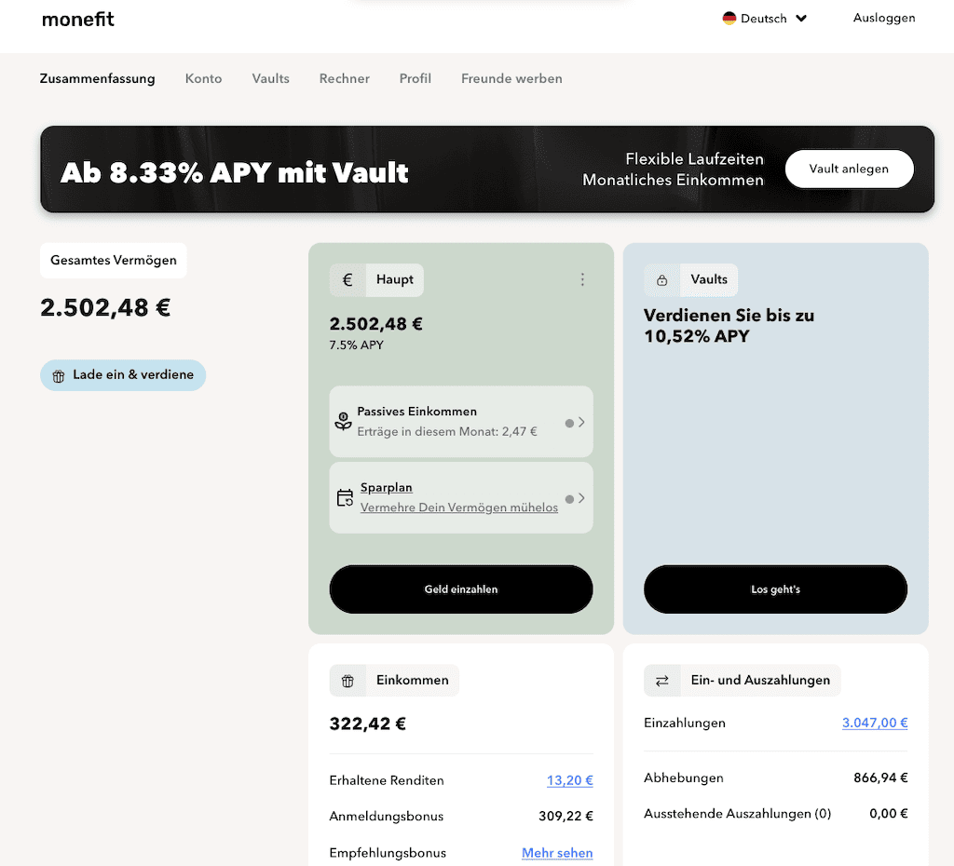Click the Haupt account label
Screen dimensions: 954x866
point(394,279)
